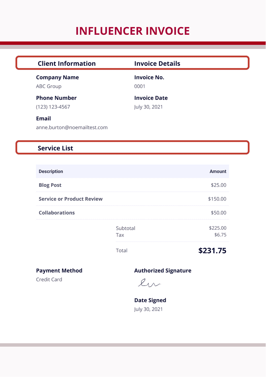This screenshot has width=266, height=377.
Task: Click the invoice number 0001
Action: pyautogui.click(x=140, y=86)
